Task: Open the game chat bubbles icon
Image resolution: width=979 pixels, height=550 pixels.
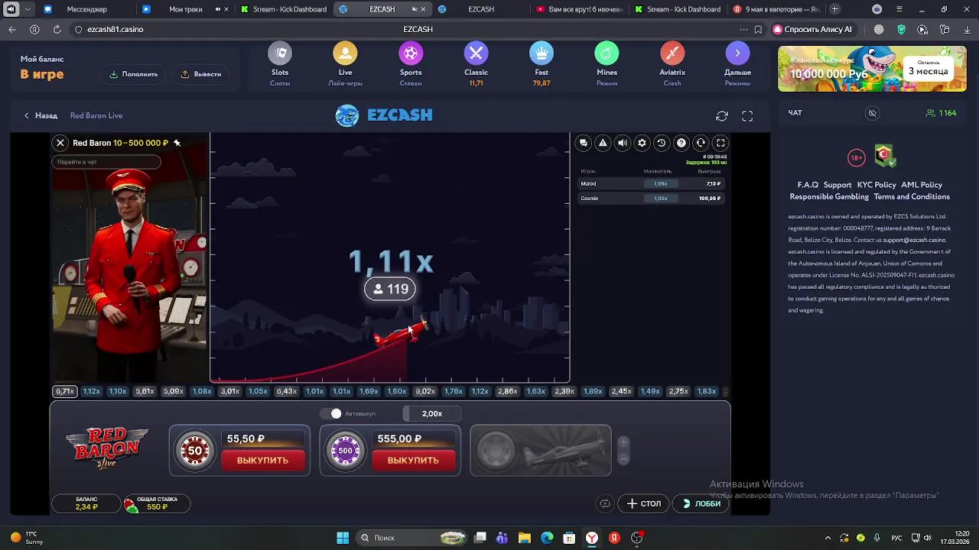Action: point(584,143)
